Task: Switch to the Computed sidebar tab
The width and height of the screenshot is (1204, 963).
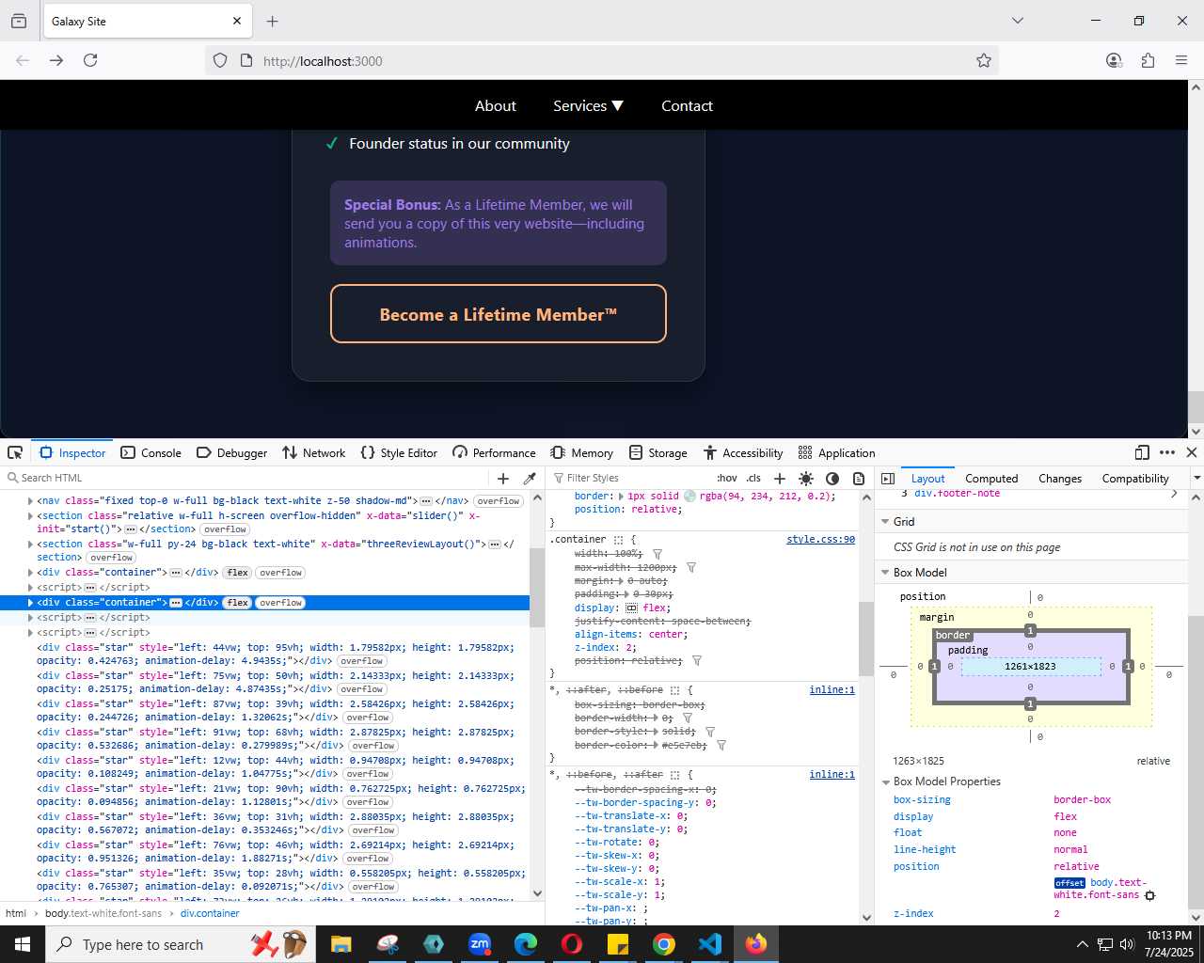Action: pyautogui.click(x=991, y=479)
